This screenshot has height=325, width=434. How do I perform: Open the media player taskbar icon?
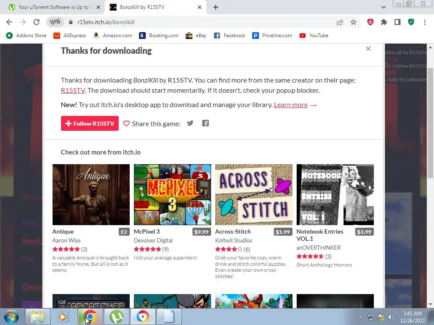(x=64, y=317)
